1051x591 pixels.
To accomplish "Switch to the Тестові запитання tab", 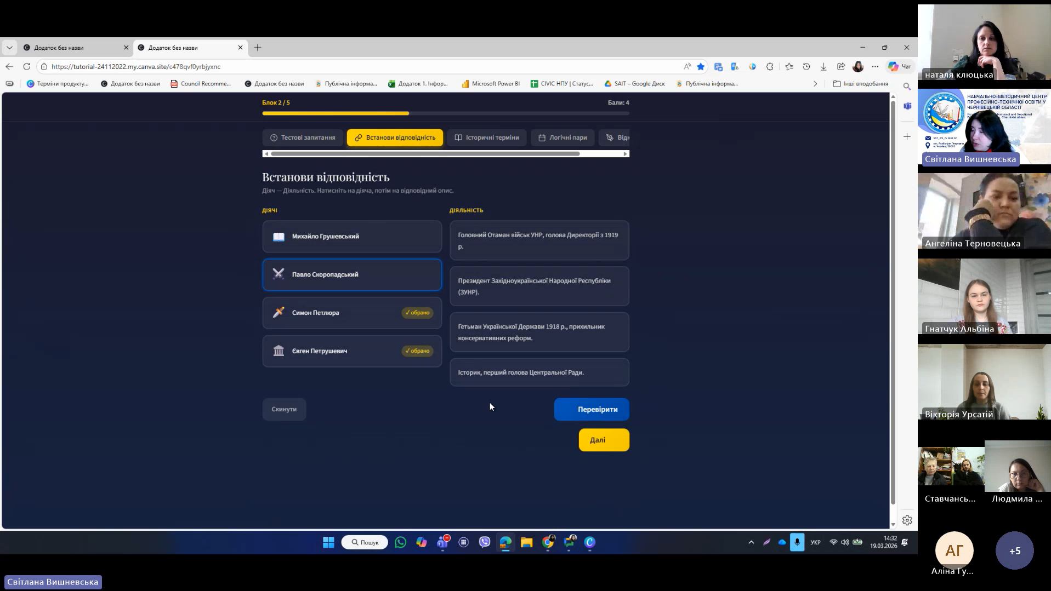I will [x=303, y=137].
